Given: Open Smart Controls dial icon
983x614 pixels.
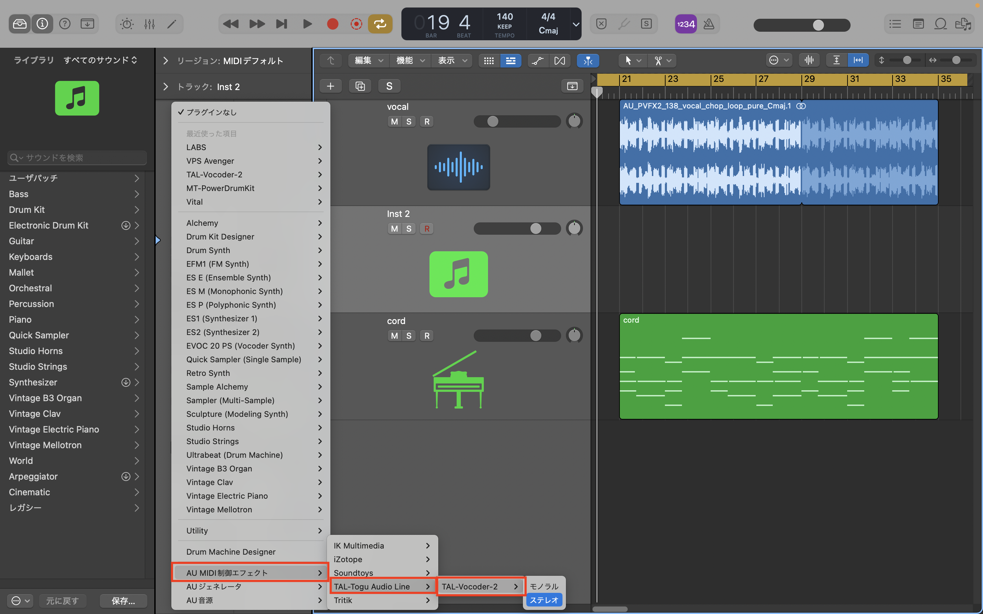Looking at the screenshot, I should click(127, 24).
